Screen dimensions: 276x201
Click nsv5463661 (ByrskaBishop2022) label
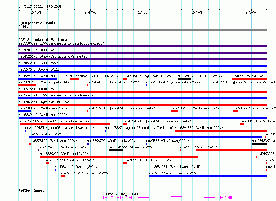point(46,102)
